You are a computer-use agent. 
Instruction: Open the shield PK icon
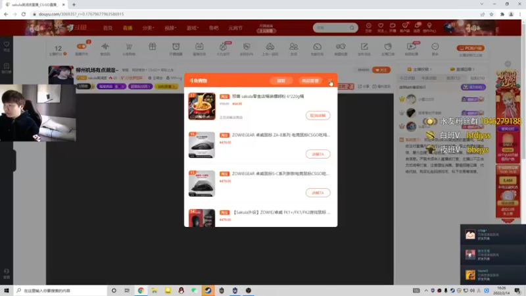click(247, 47)
